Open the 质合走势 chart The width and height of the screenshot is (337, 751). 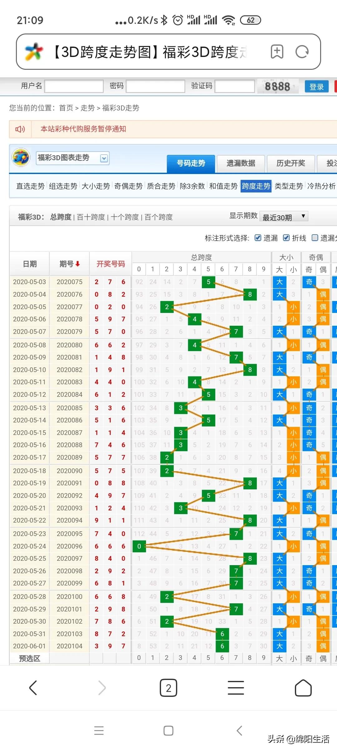point(161,186)
